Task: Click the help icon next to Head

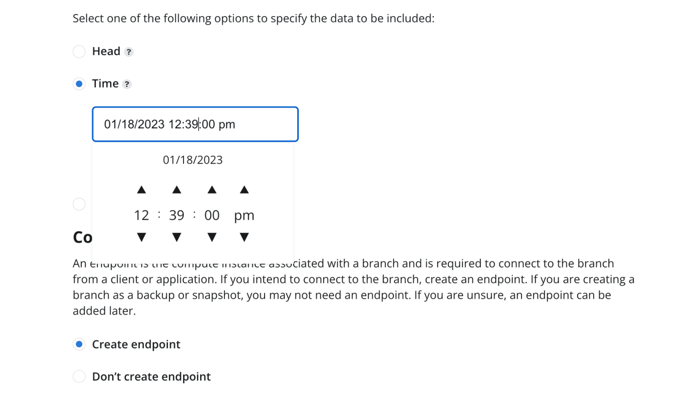Action: click(129, 52)
